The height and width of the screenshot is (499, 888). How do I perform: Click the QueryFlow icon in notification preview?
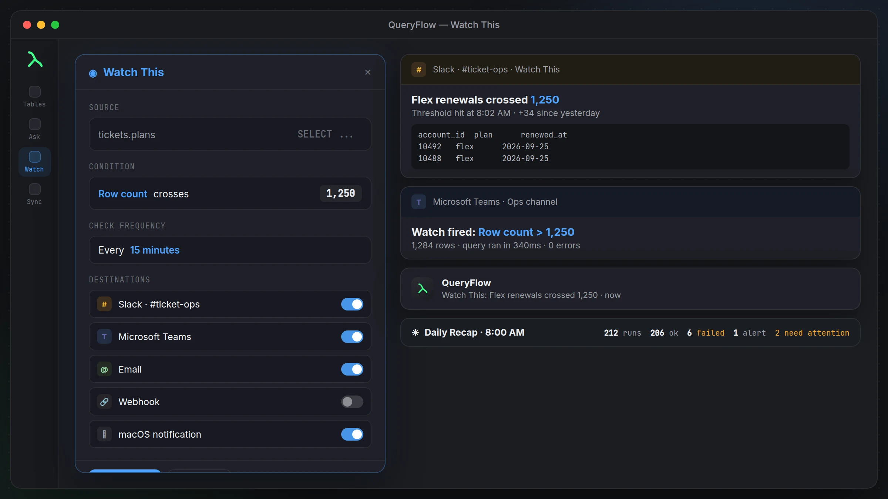(x=423, y=289)
